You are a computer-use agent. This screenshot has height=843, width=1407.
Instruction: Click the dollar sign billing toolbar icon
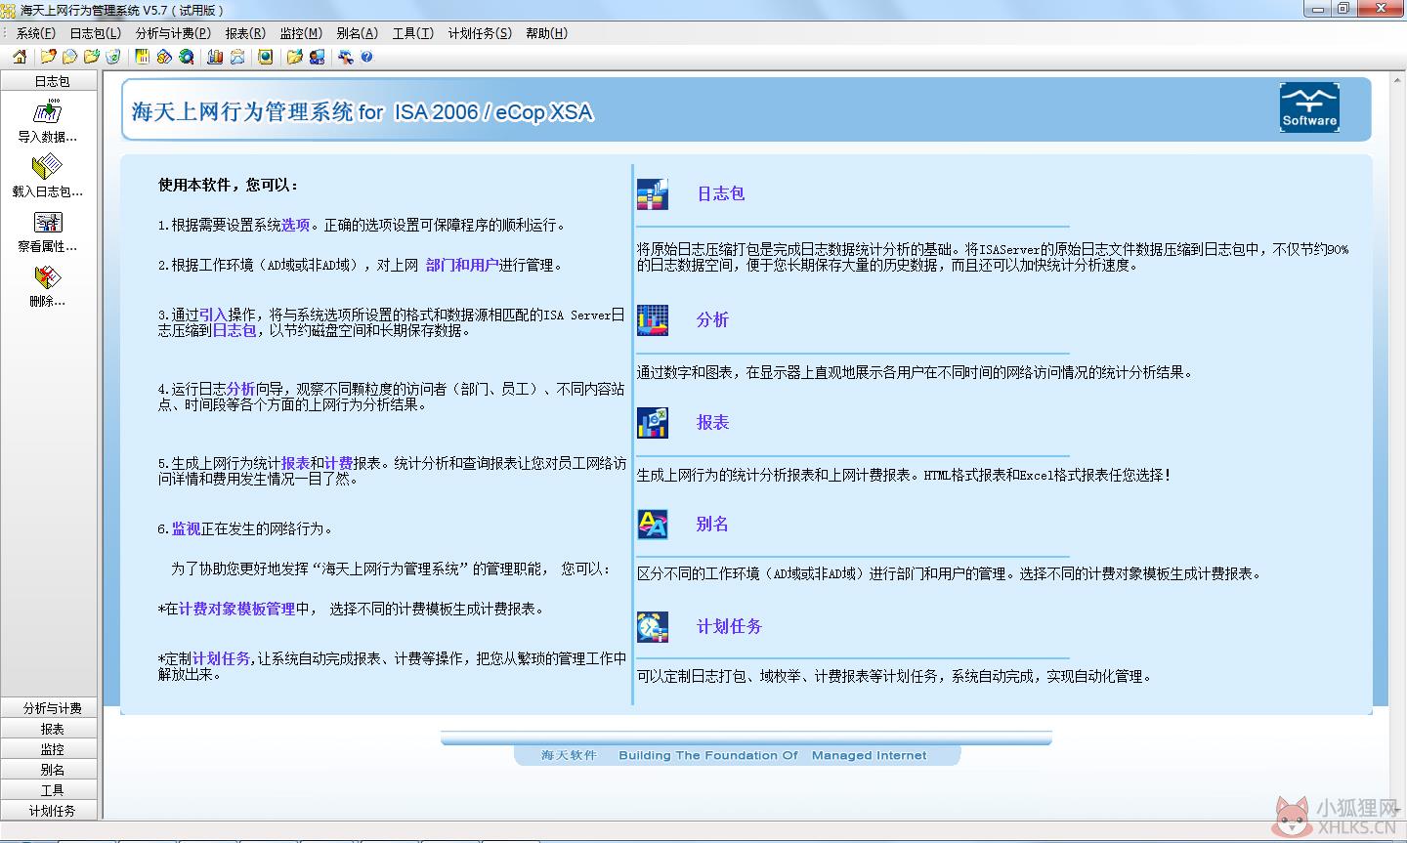164,57
